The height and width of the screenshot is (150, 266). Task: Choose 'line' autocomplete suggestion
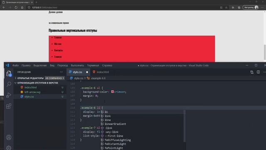point(142,120)
